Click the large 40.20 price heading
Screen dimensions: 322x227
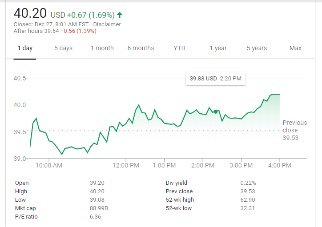coord(30,13)
